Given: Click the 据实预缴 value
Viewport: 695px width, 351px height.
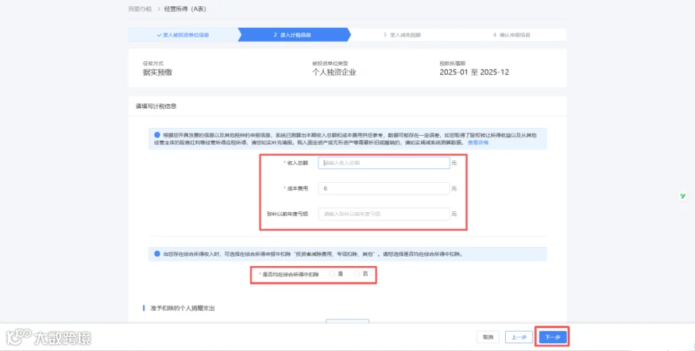Looking at the screenshot, I should click(x=158, y=73).
